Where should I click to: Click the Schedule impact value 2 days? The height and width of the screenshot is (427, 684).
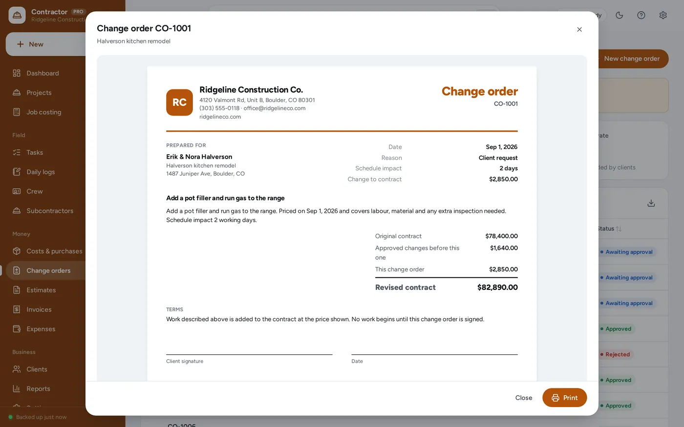[x=509, y=168]
